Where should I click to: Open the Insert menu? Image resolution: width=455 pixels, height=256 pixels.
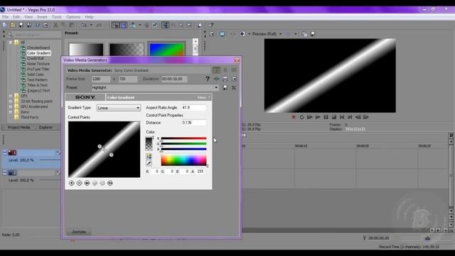[x=42, y=17]
